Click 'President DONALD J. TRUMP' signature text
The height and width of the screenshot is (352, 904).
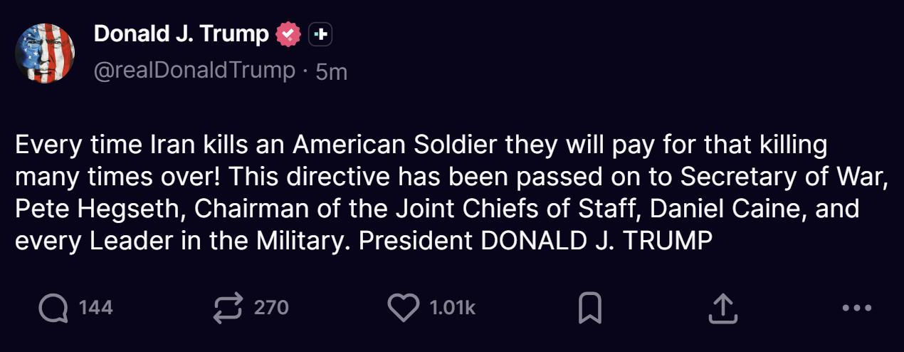click(x=535, y=241)
